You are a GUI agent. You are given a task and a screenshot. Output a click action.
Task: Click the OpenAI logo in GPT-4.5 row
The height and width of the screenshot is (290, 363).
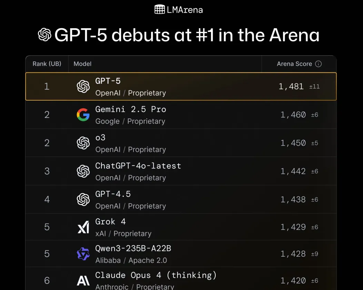click(x=83, y=199)
